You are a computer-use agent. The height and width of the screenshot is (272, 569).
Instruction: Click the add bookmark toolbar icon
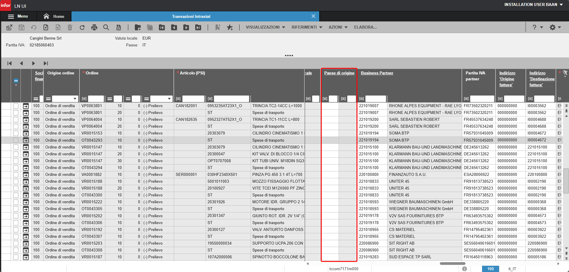coord(218,27)
